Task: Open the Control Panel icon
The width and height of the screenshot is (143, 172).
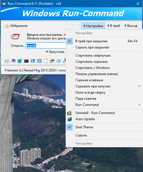Action: click(39, 61)
